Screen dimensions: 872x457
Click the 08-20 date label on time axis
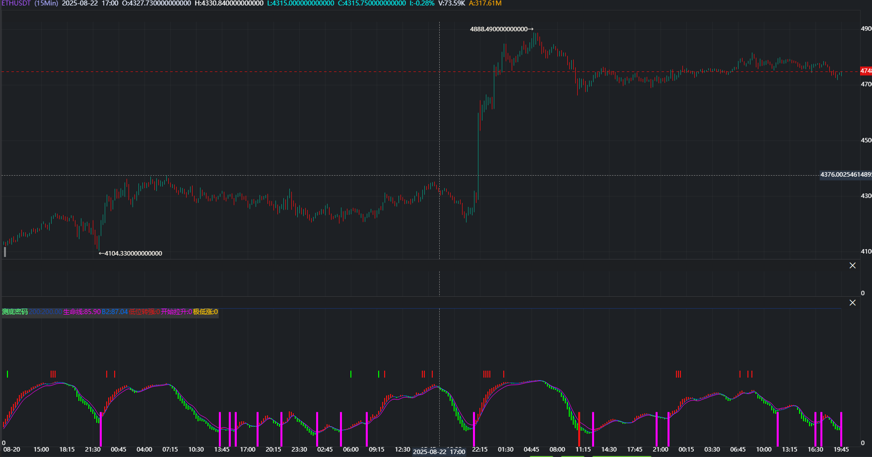(x=12, y=450)
